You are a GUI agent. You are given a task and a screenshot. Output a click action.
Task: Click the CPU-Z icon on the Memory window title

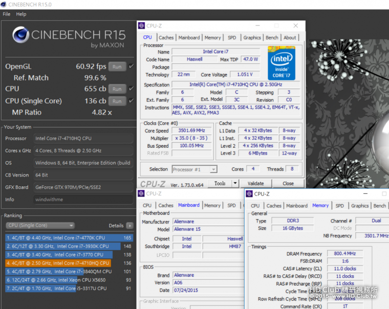pos(249,194)
